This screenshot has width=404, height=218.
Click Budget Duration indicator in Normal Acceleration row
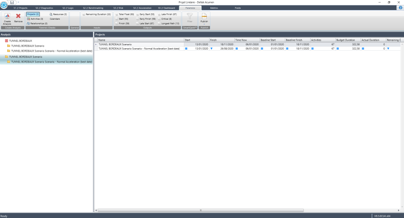click(x=338, y=49)
